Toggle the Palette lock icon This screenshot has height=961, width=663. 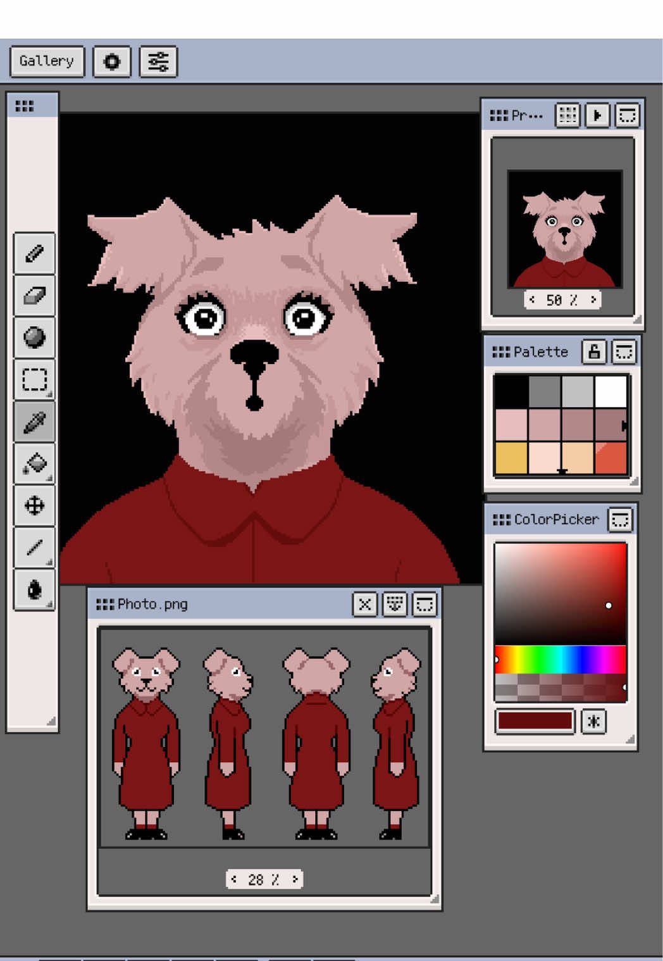(x=594, y=352)
